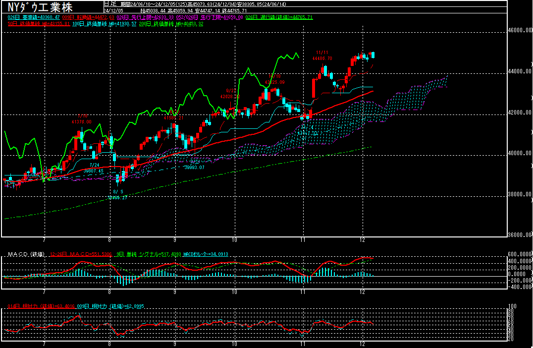Screen dimensions: 533x348
Task: Click the 026日 遅行線(終値)=44765.71 legend
Action: (x=279, y=17)
